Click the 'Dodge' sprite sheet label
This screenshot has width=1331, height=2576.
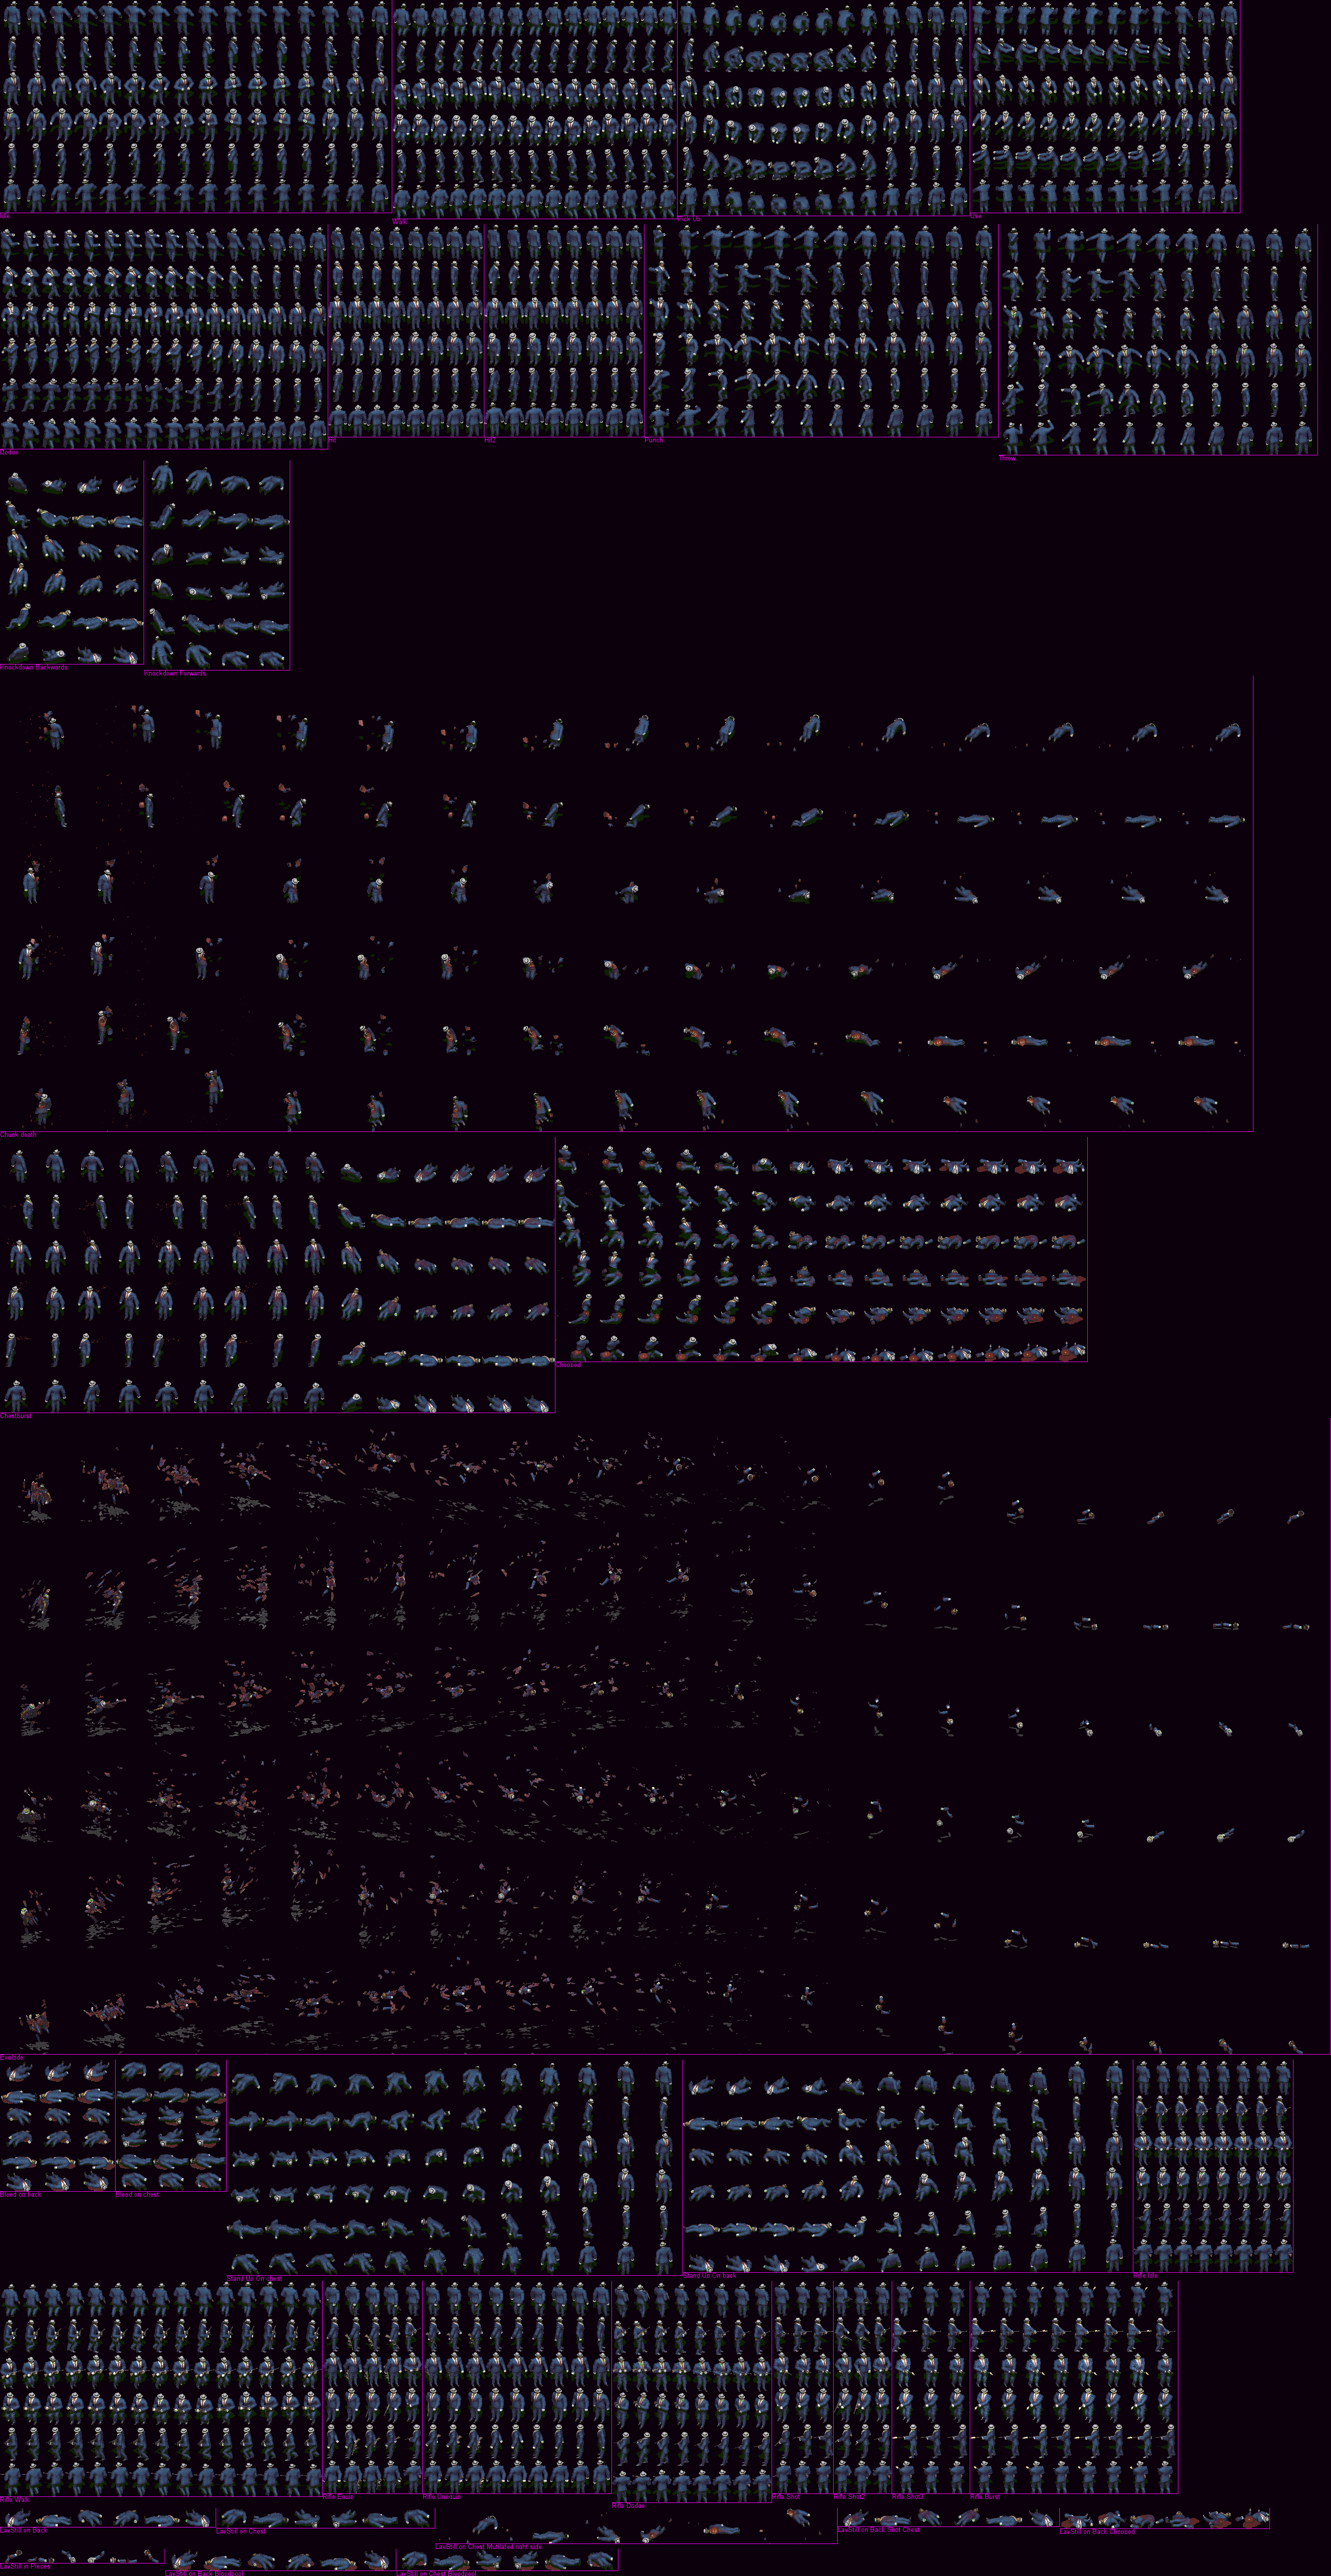[9, 452]
